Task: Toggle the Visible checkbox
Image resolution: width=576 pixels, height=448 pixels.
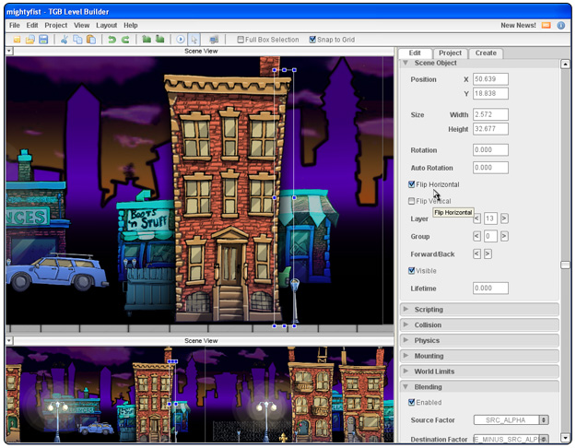Action: tap(411, 270)
